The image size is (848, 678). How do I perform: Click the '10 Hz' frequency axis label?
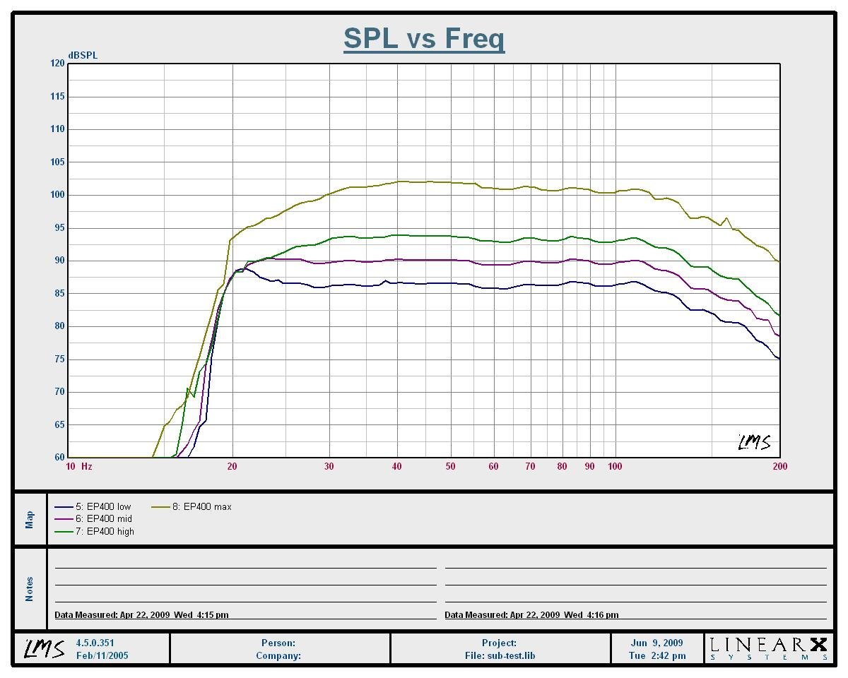[x=78, y=466]
